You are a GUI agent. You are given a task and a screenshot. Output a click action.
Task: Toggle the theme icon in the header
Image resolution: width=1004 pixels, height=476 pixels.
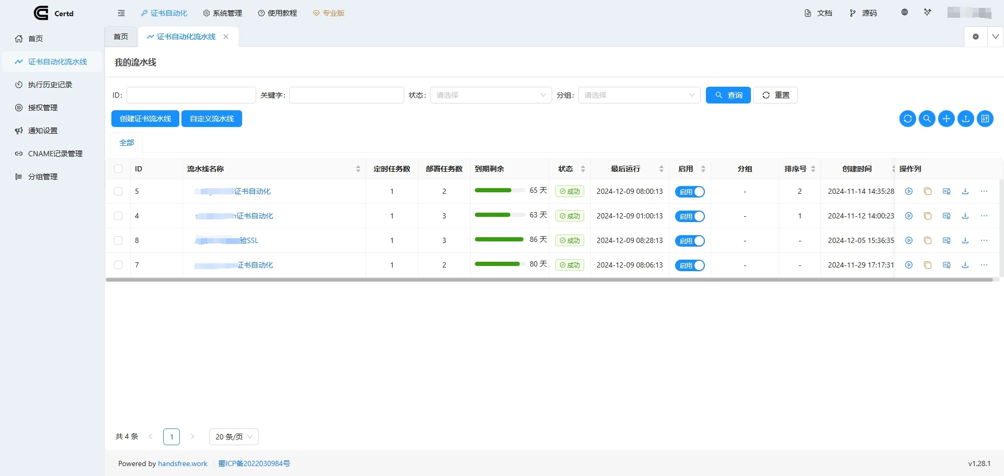click(928, 12)
